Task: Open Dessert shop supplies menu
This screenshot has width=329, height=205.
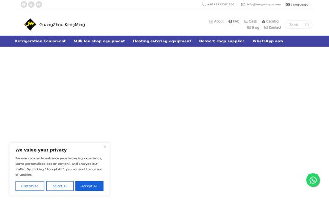Action: pos(222,41)
